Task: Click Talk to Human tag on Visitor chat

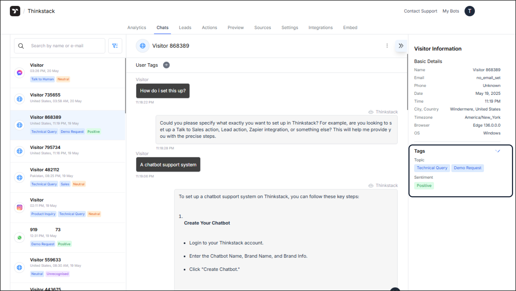Action: click(x=43, y=79)
